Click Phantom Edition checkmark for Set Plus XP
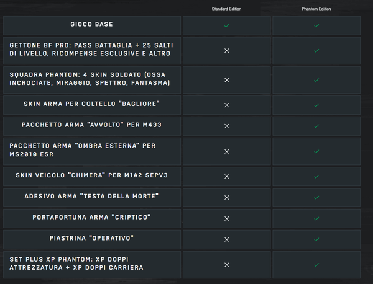The height and width of the screenshot is (284, 373). 316,265
